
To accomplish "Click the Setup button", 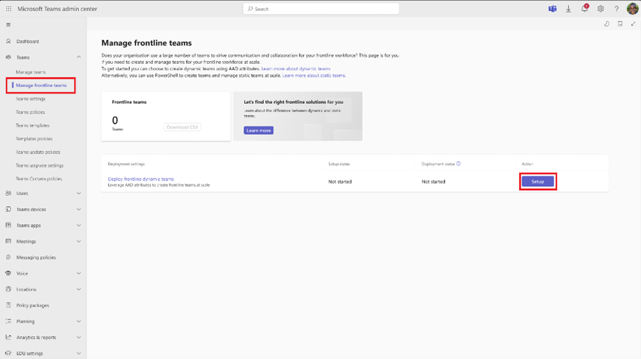I will (538, 182).
